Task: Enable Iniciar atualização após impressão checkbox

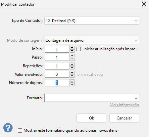Action: coord(78,49)
